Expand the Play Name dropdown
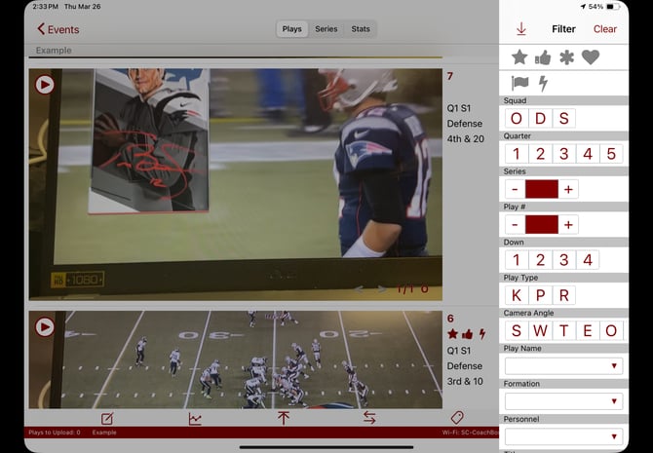The width and height of the screenshot is (653, 453). pyautogui.click(x=563, y=366)
